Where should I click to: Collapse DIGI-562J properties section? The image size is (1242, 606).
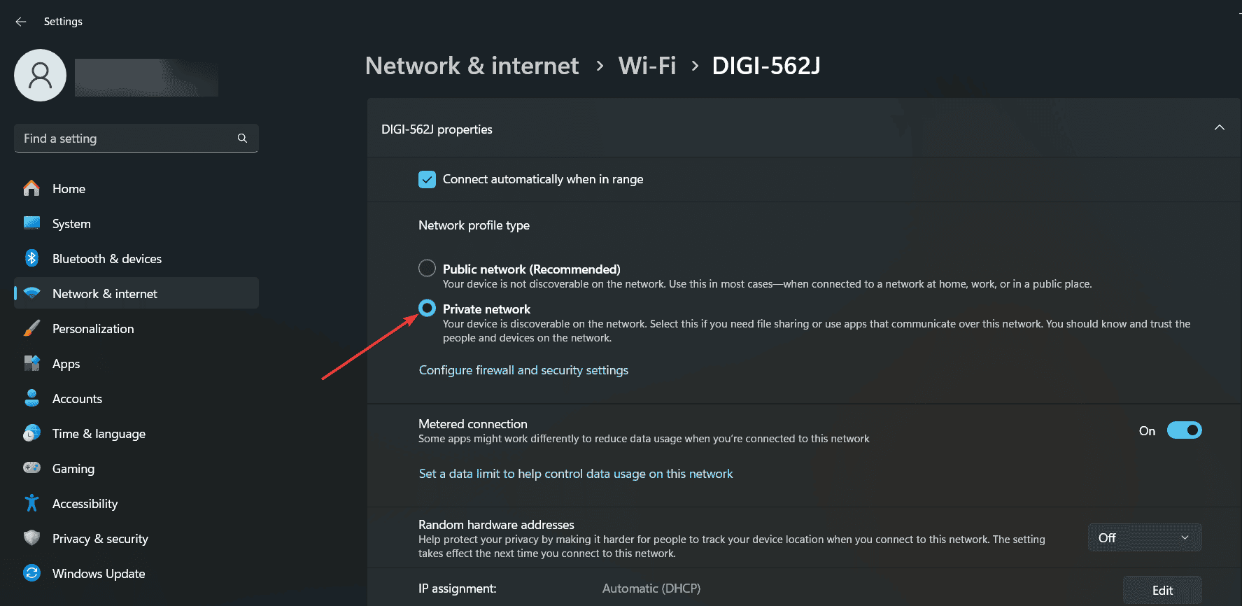(x=1219, y=128)
